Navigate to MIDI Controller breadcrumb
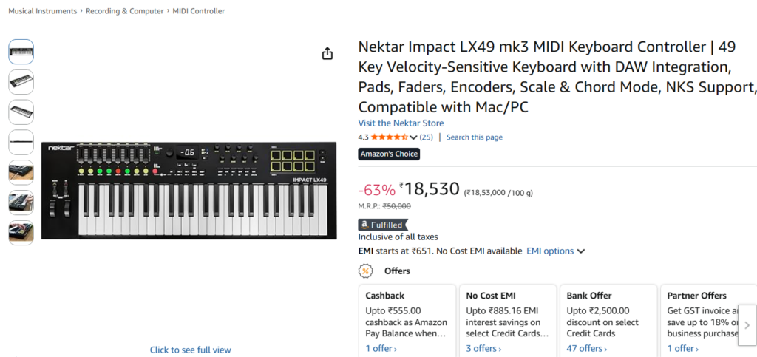757x357 pixels. click(199, 11)
